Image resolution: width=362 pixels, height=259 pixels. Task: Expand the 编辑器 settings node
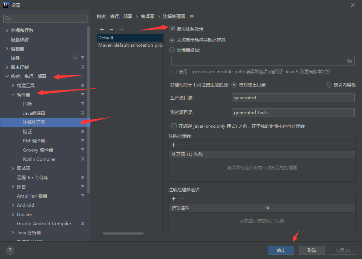pyautogui.click(x=7, y=49)
